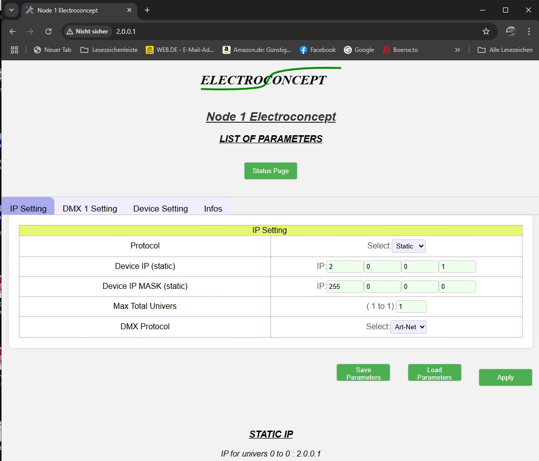Click first Device IP field containing 2
Viewport: 539px width, 461px height.
pos(345,266)
